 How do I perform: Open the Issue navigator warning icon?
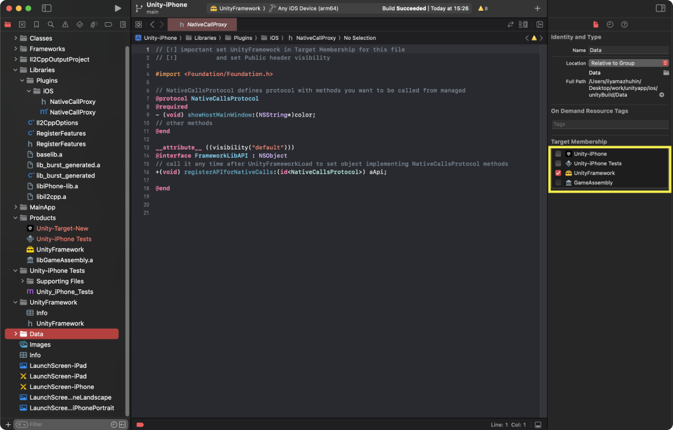(65, 25)
